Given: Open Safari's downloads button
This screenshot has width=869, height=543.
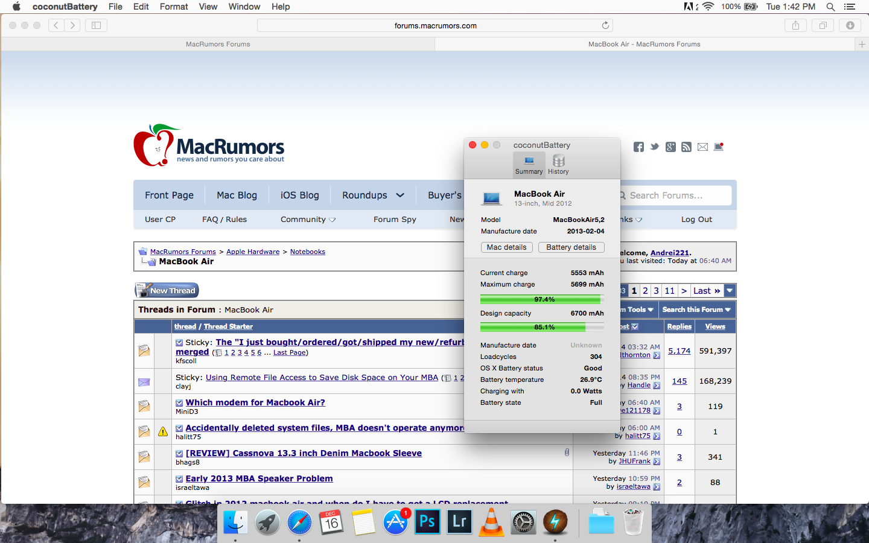Looking at the screenshot, I should pos(850,25).
